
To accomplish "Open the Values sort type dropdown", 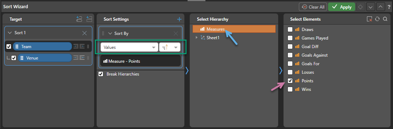I will [x=129, y=47].
